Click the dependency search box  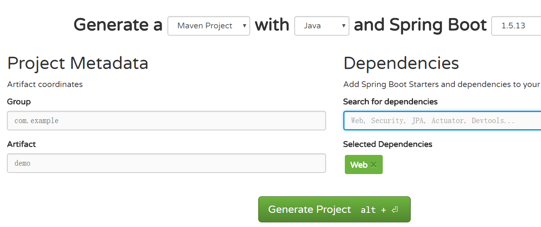[x=442, y=121]
